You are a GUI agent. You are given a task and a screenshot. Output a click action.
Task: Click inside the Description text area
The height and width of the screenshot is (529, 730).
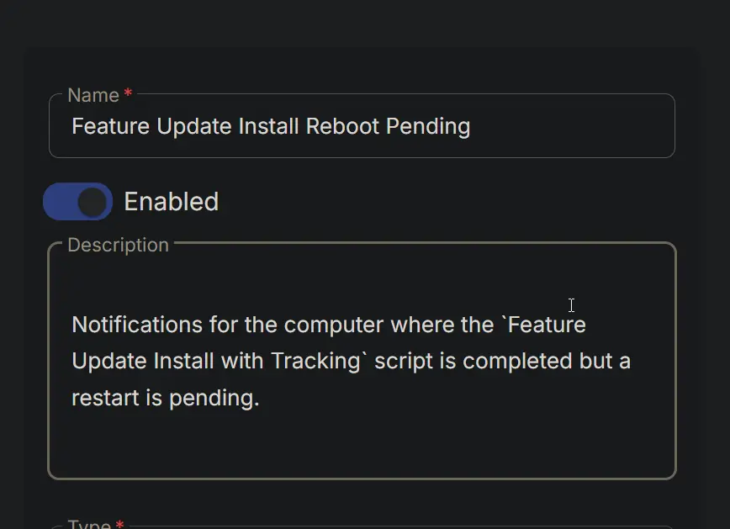click(362, 361)
